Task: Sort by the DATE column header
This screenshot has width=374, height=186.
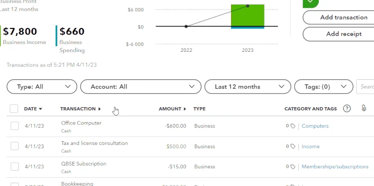Action: point(33,109)
